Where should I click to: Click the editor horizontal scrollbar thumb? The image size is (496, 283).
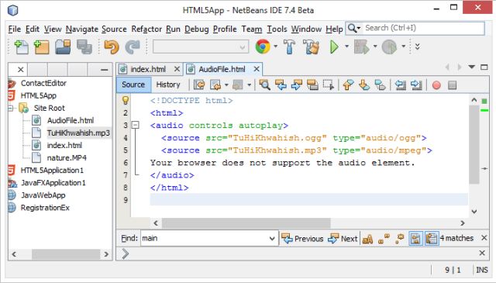[x=246, y=223]
